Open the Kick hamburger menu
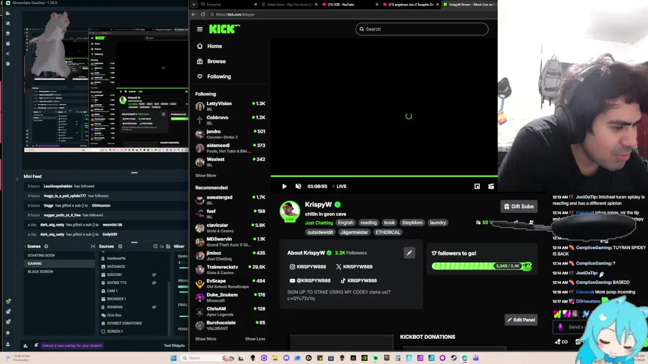 (x=199, y=29)
